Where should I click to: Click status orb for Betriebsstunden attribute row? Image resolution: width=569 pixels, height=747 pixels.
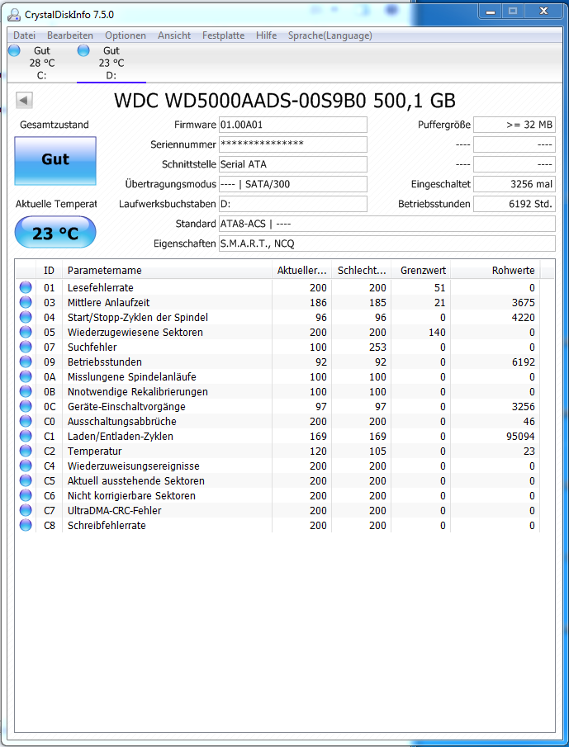point(26,362)
